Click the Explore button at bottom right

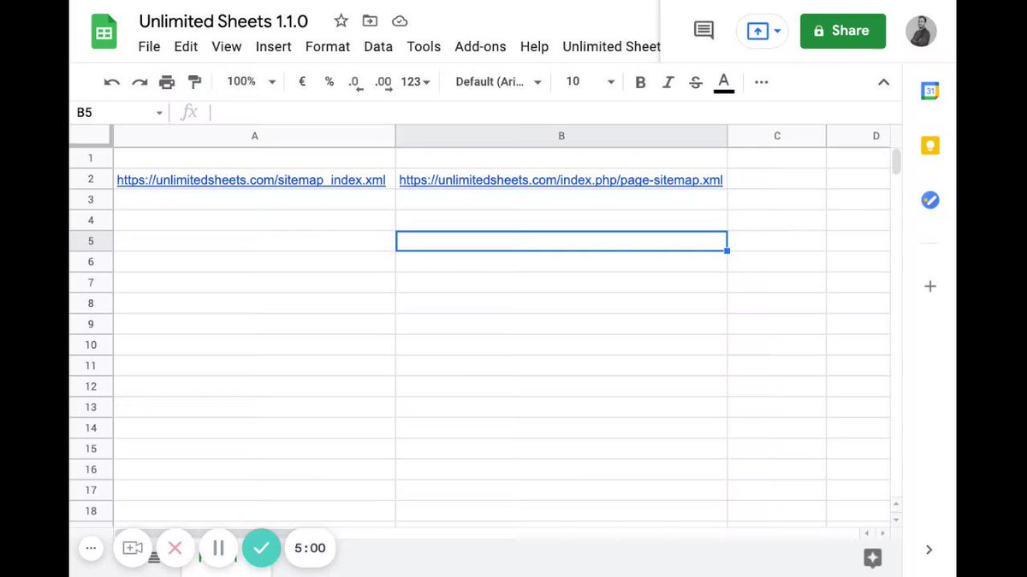click(873, 558)
